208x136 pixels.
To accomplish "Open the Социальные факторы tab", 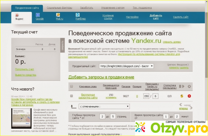I will (x=59, y=7).
